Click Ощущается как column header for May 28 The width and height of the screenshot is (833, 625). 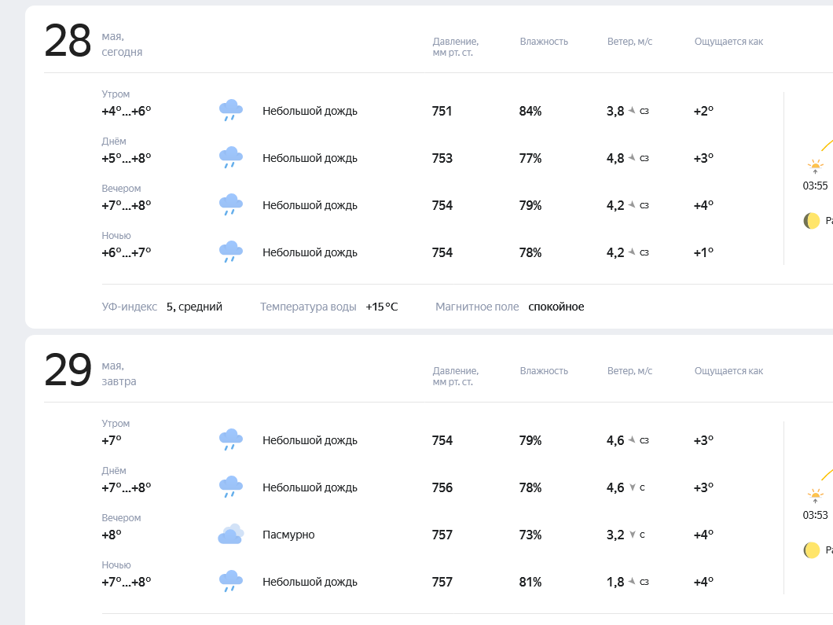point(729,42)
